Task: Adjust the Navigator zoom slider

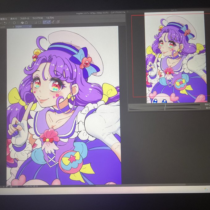Action: click(x=165, y=105)
